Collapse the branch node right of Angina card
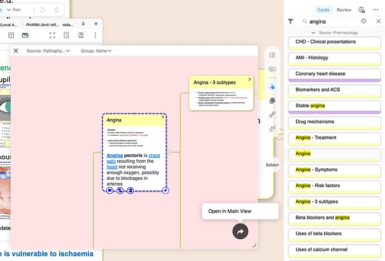385x261 pixels. point(169,152)
